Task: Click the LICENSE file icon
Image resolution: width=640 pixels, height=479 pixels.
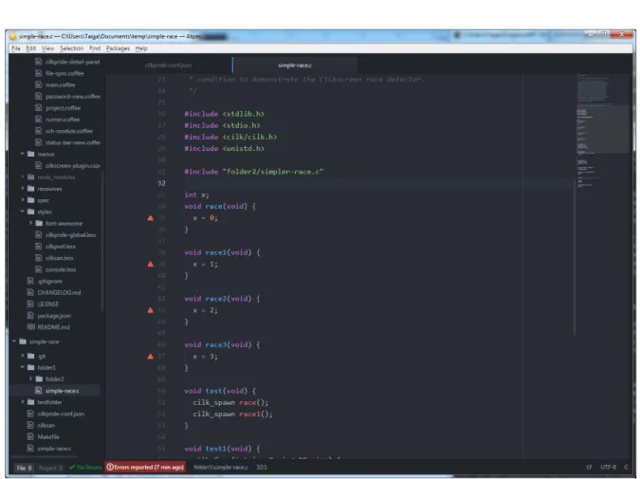Action: [30, 304]
